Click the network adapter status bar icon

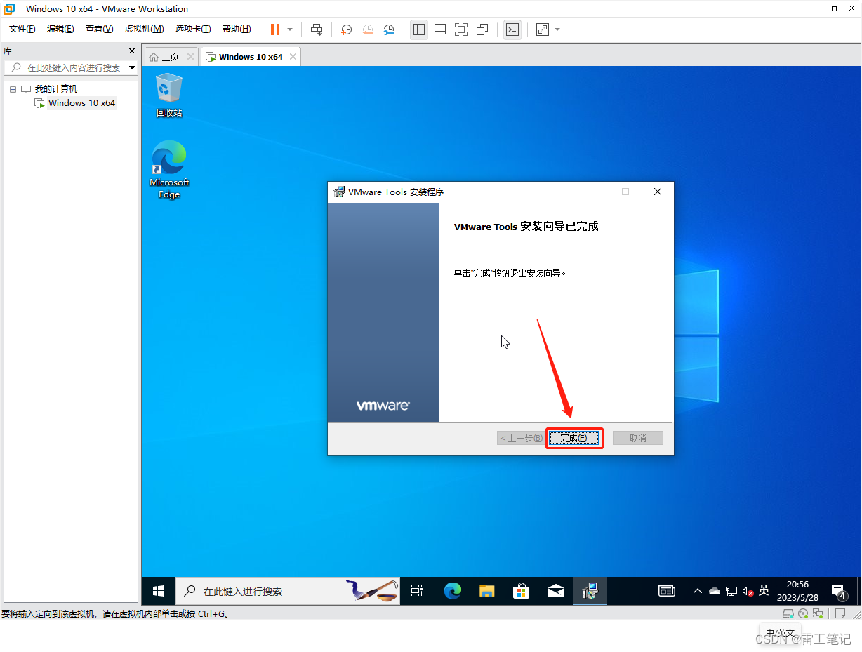click(x=818, y=613)
